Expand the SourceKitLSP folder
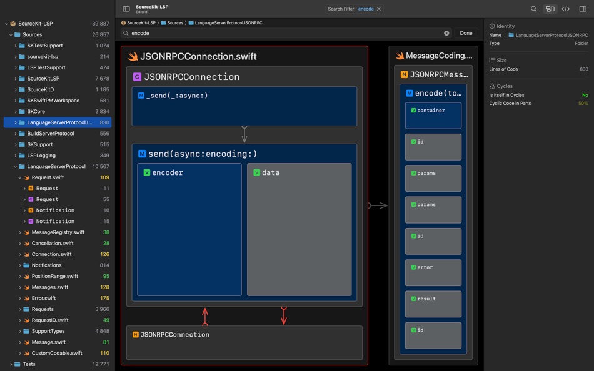Viewport: 594px width, 371px height. point(15,78)
